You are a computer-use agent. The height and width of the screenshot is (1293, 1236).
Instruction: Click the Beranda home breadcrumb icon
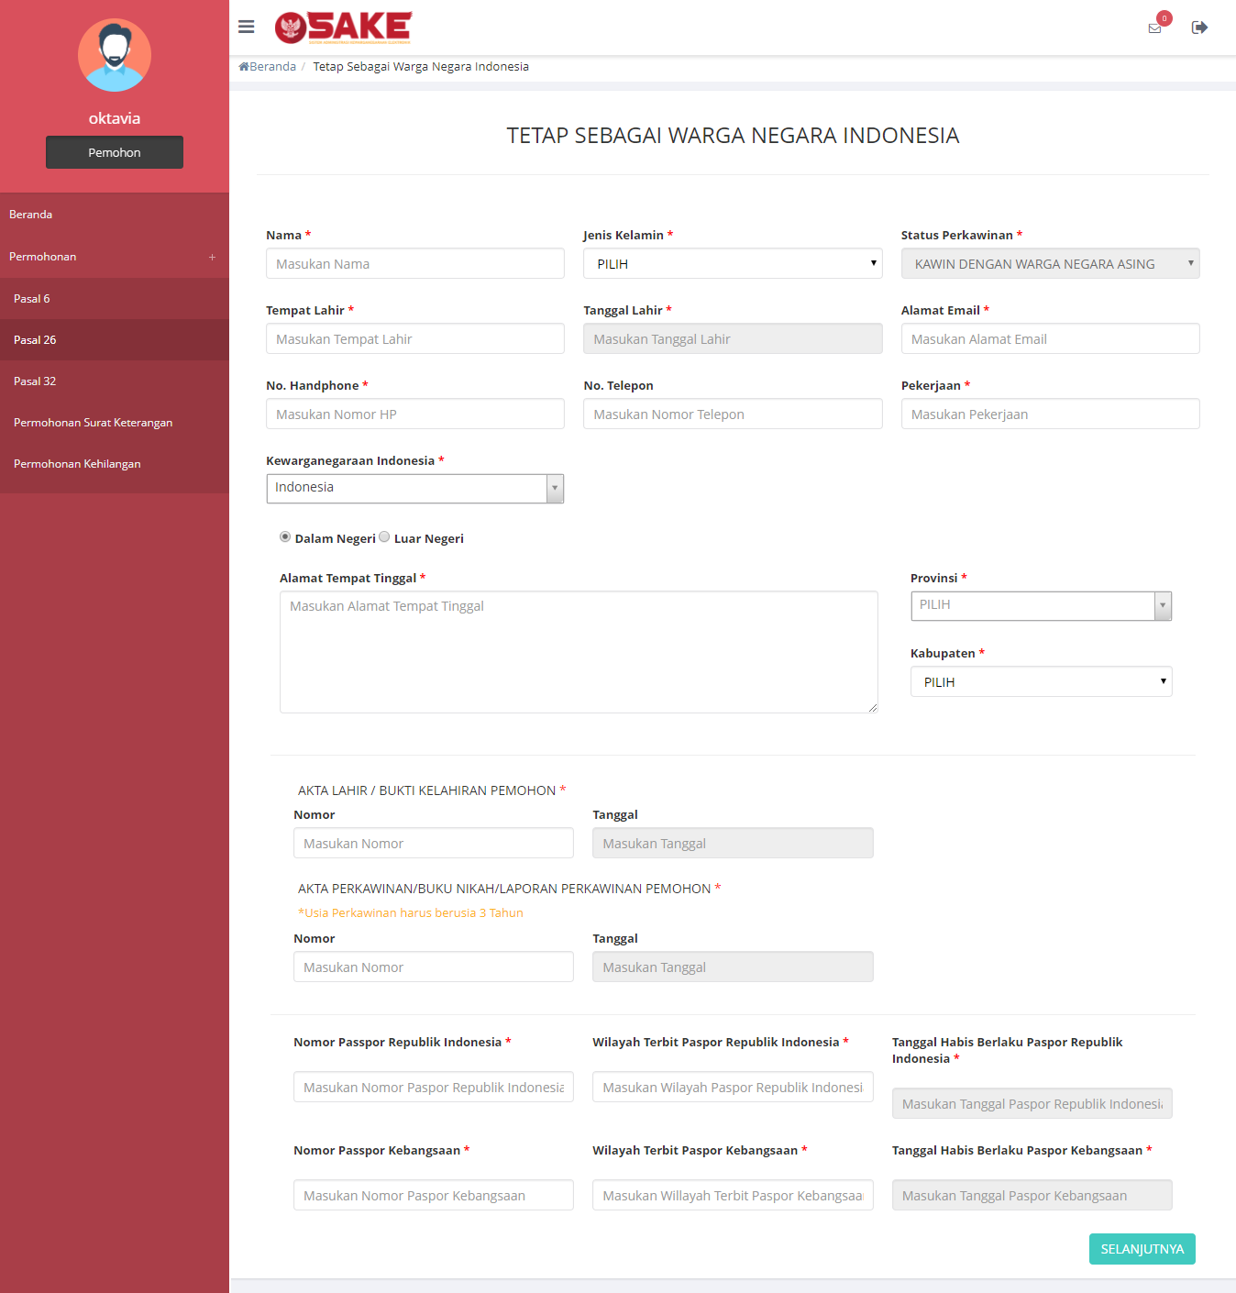tap(244, 67)
